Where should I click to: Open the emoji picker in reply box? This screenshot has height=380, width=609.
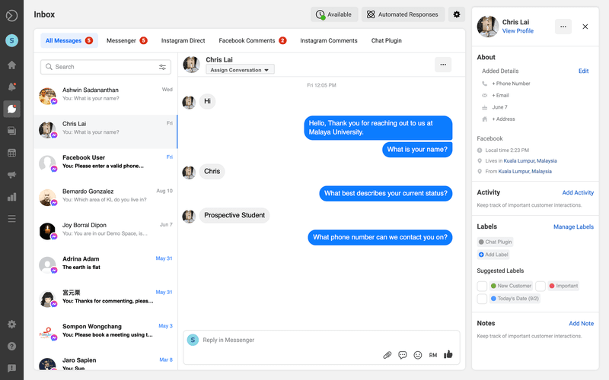tap(417, 355)
